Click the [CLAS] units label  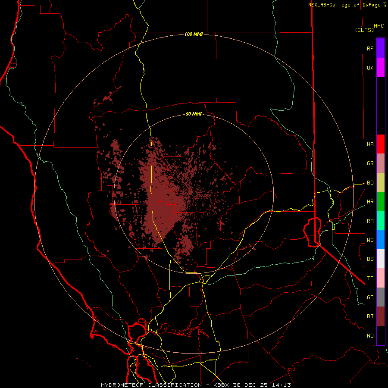pyautogui.click(x=364, y=30)
